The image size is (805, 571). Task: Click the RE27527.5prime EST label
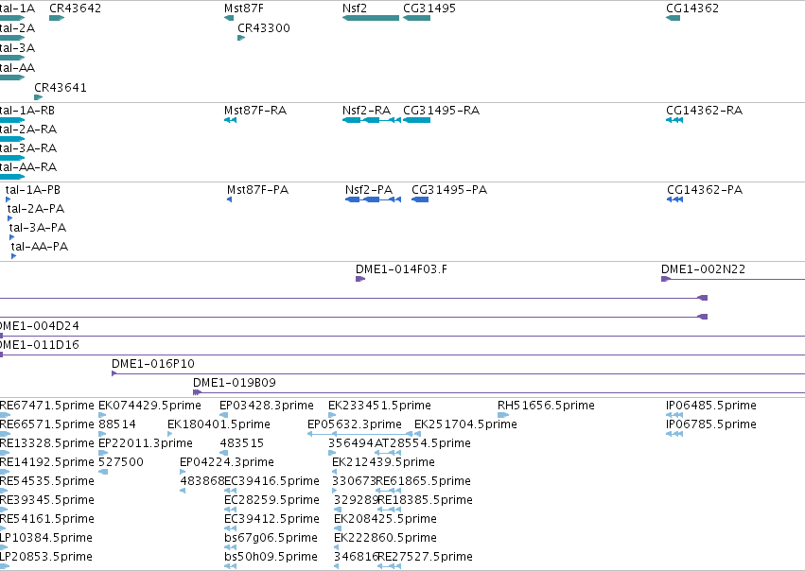[426, 557]
